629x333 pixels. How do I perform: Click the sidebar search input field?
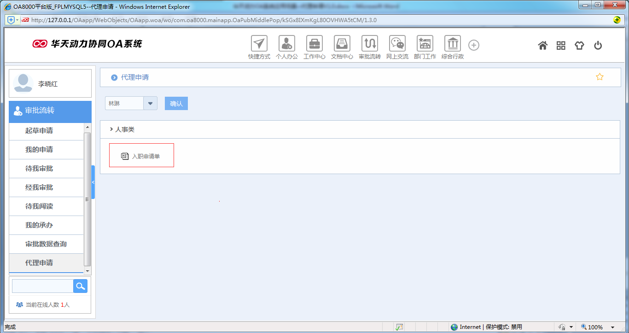[42, 286]
